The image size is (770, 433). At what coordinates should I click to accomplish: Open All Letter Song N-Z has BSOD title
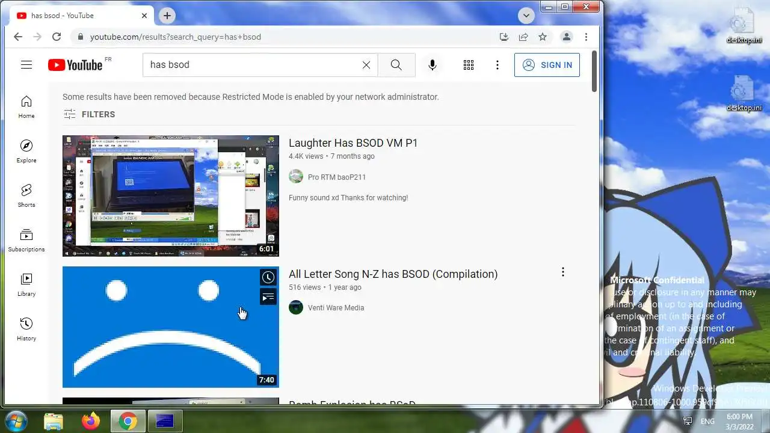[x=393, y=274]
